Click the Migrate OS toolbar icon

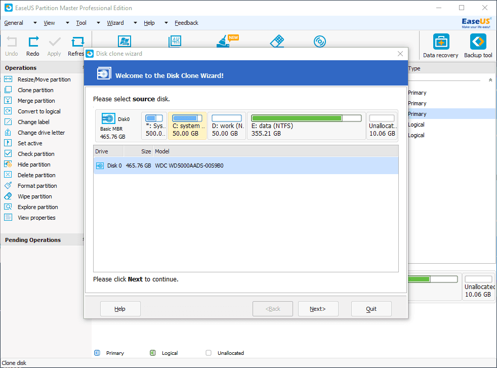(125, 42)
